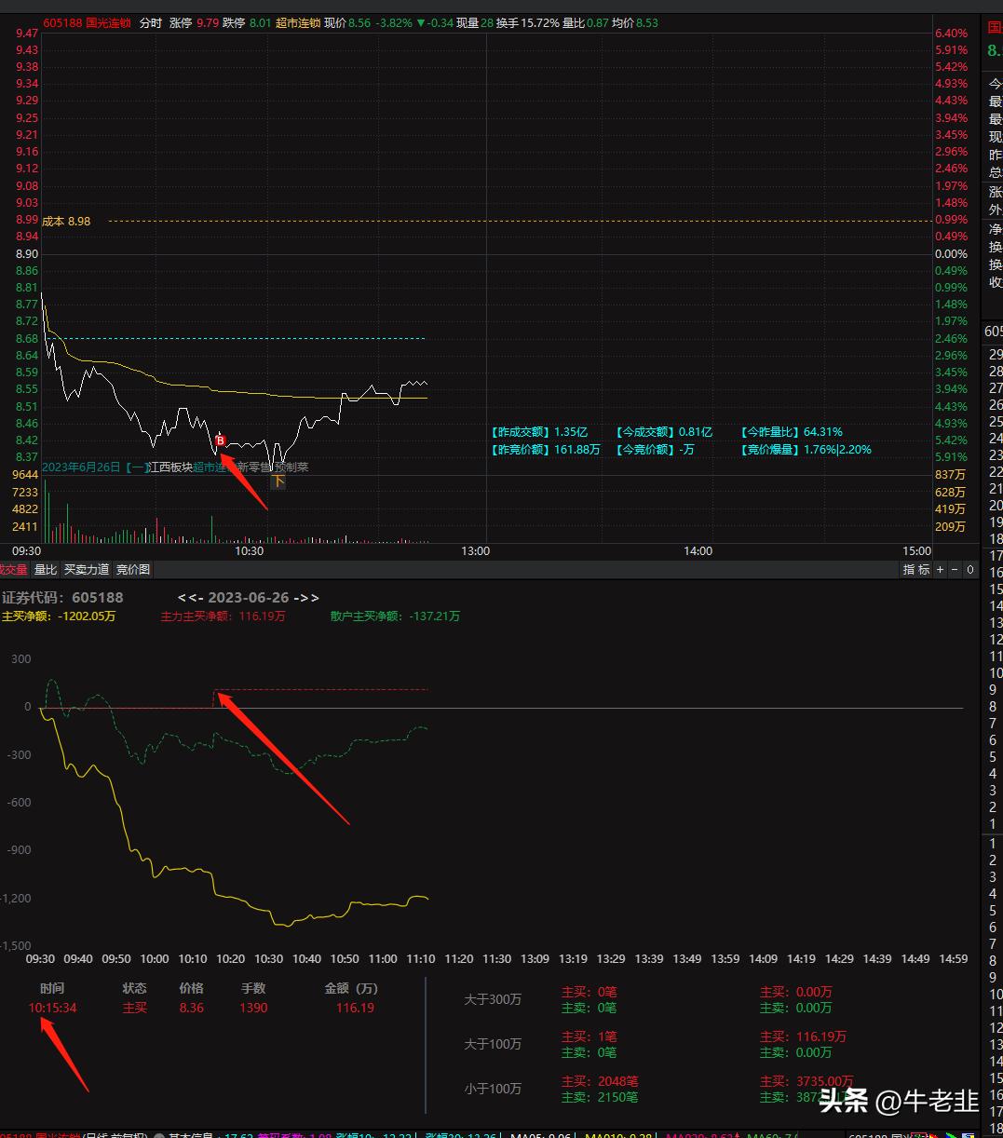Click 主力主买净额 116.19万 legend
This screenshot has width=1003, height=1138.
click(x=223, y=616)
